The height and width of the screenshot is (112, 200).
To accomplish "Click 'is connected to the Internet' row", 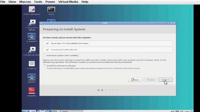I will 108,50.
